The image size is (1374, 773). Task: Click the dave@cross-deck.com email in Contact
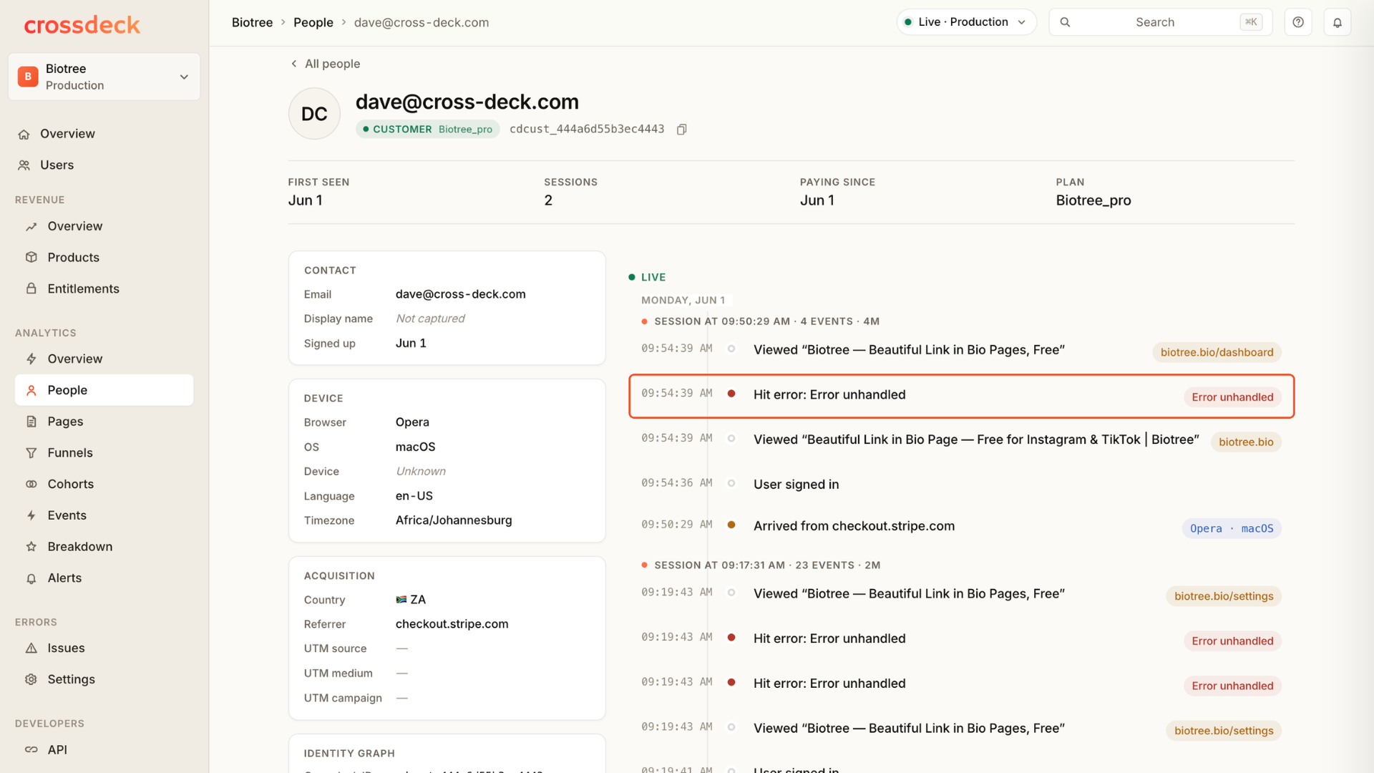pyautogui.click(x=460, y=294)
